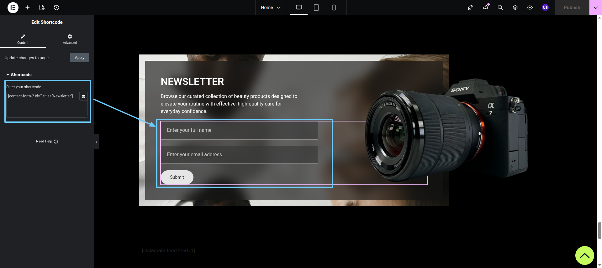The image size is (602, 268).
Task: Switch to tablet responsive view
Action: (316, 8)
